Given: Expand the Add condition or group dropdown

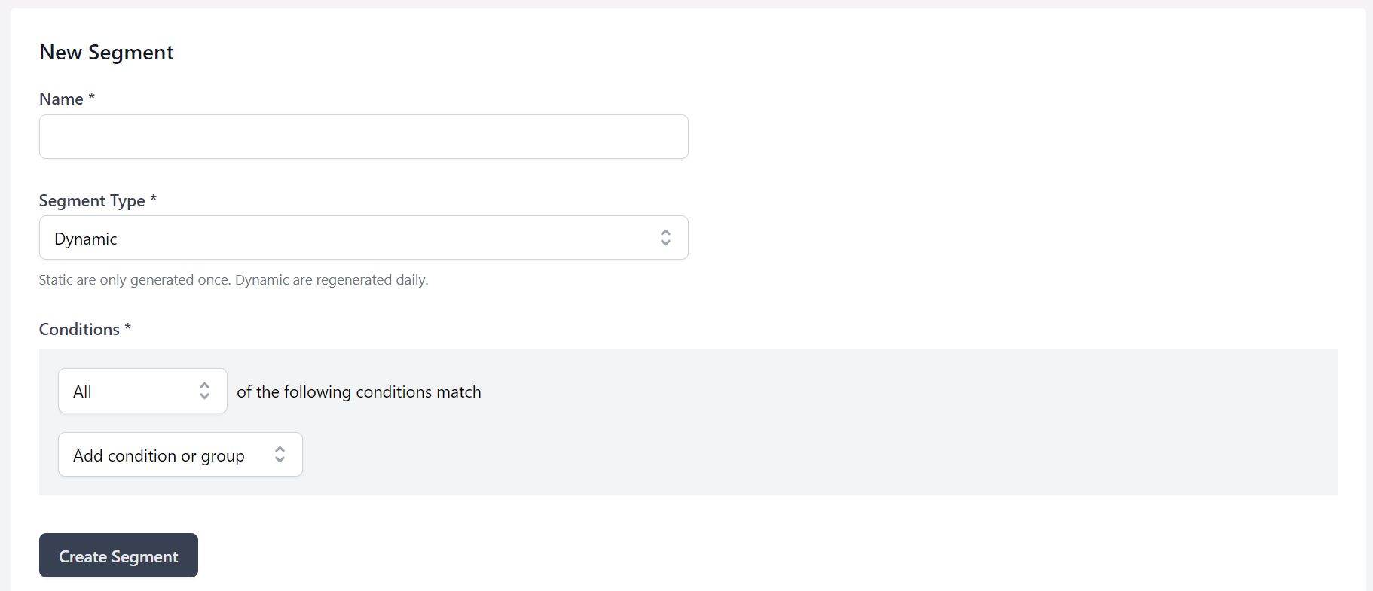Looking at the screenshot, I should 180,455.
